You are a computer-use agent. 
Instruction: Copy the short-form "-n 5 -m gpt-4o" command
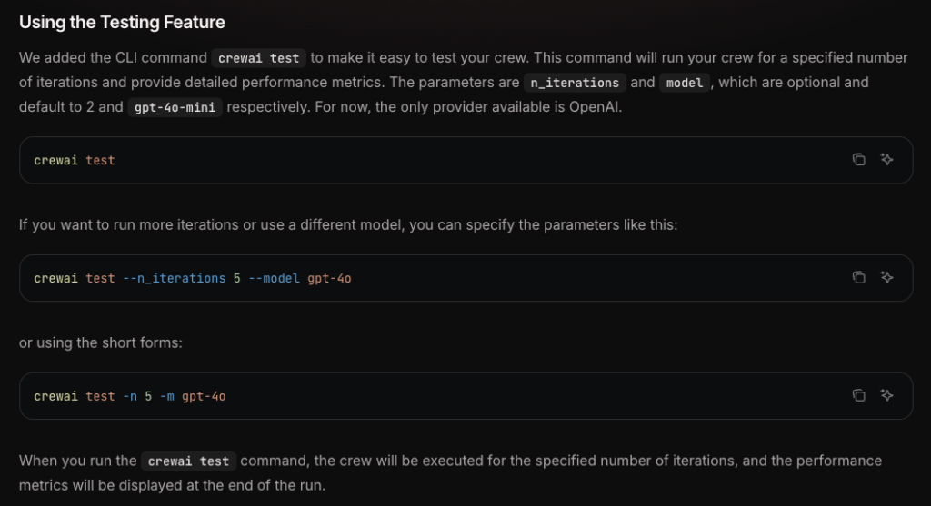coord(858,396)
